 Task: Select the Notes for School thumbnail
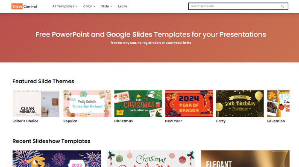[87, 103]
